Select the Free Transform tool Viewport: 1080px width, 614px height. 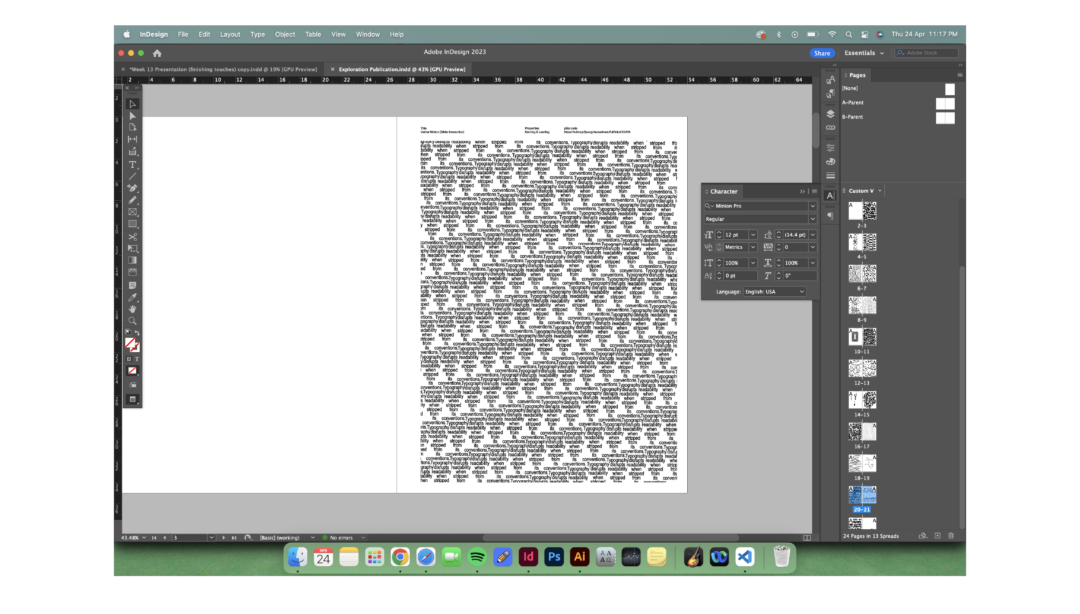(x=132, y=248)
